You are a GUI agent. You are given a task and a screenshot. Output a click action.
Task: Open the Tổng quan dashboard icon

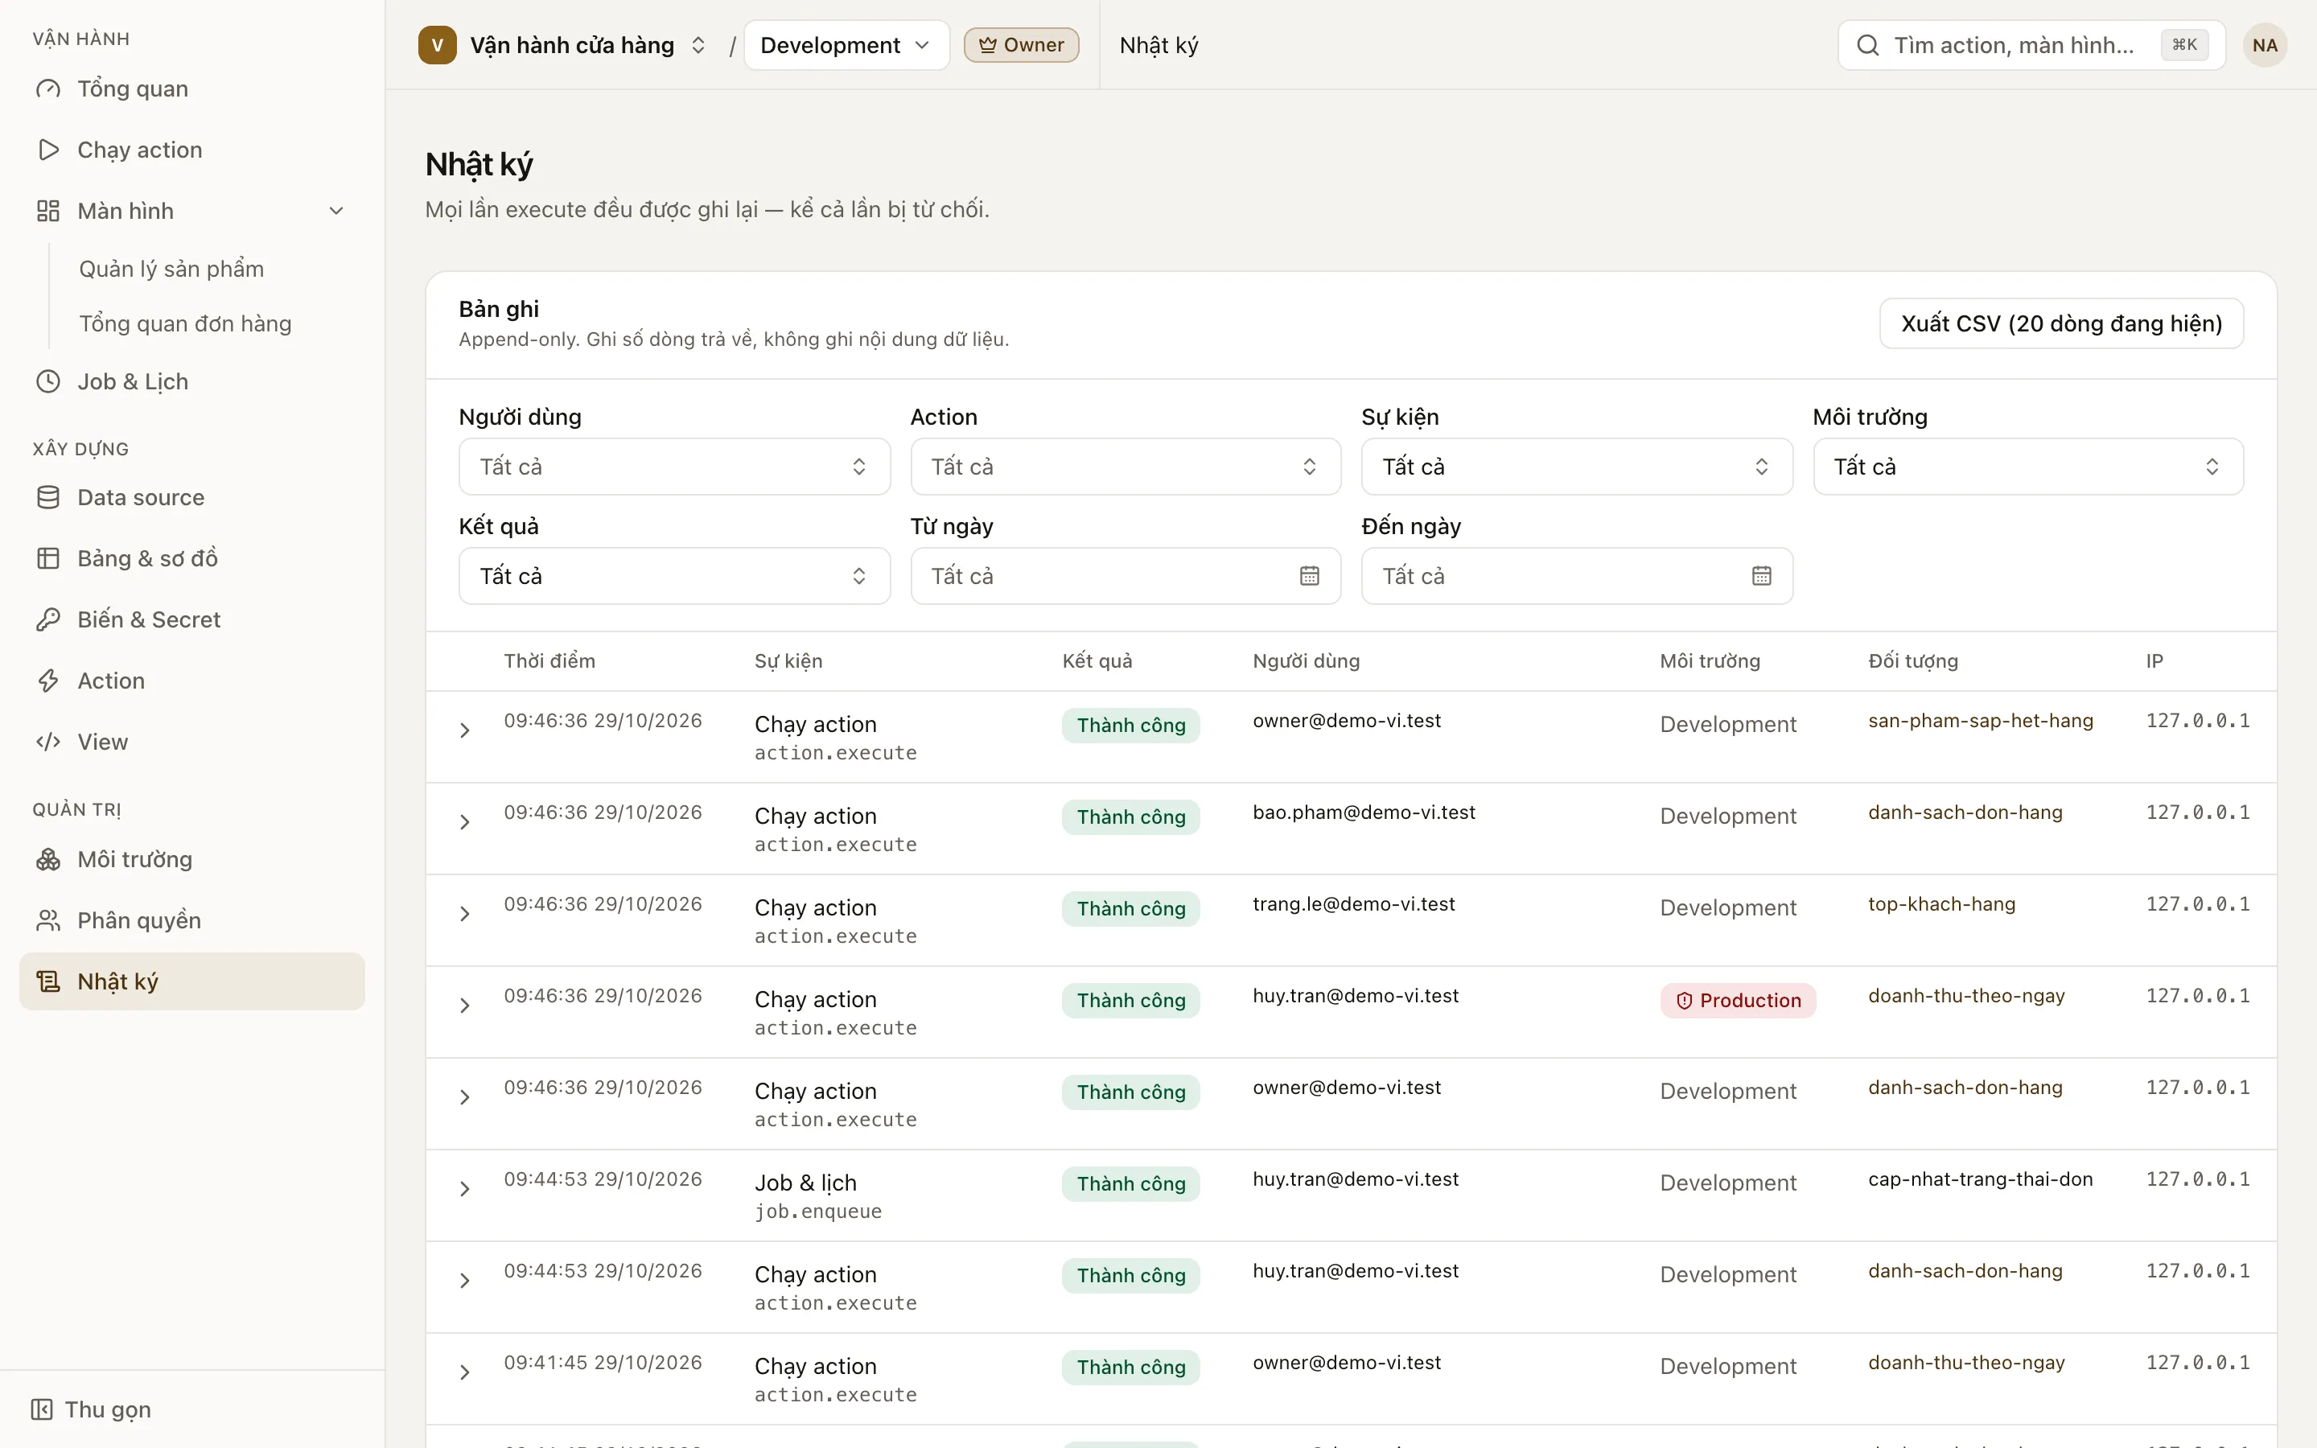[x=48, y=89]
